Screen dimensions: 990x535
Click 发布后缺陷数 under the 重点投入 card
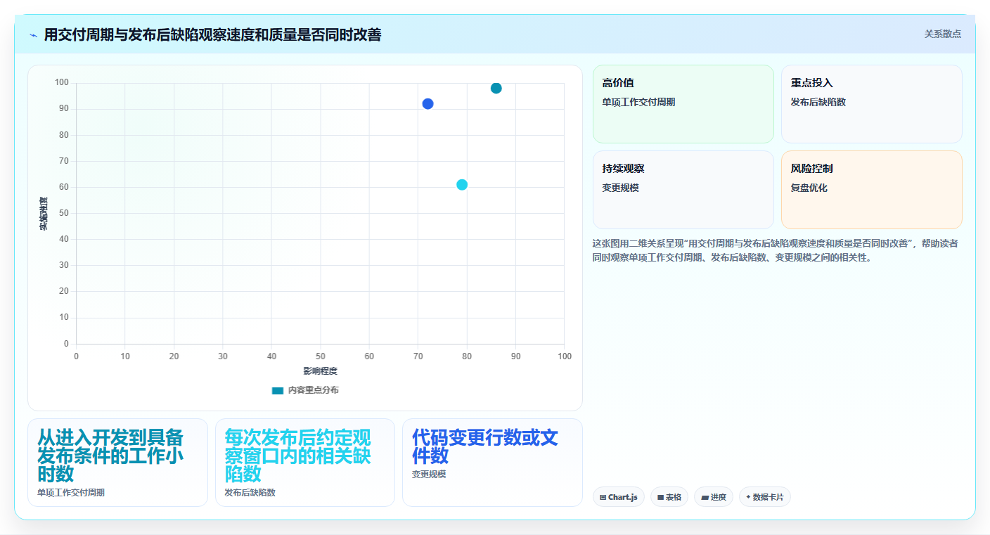point(818,102)
